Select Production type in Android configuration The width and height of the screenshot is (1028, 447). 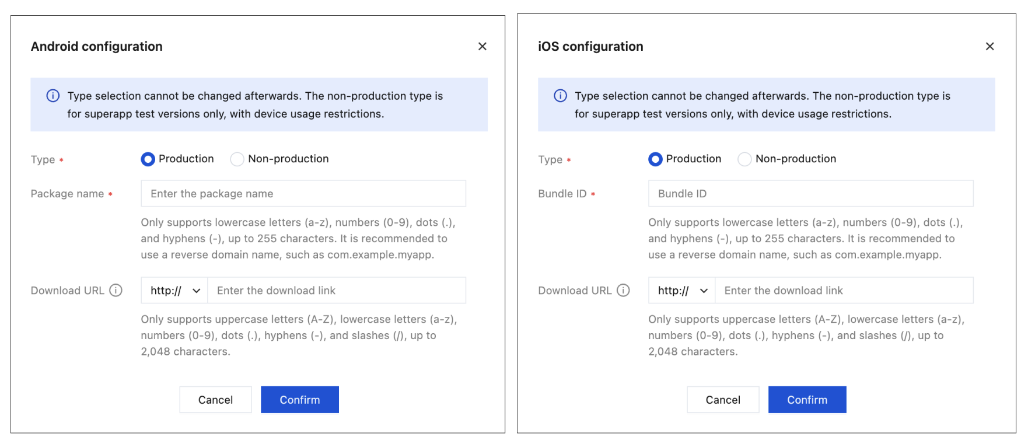148,159
